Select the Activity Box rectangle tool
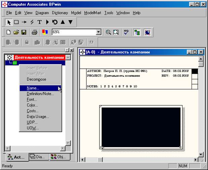208x170 pixels. point(16,22)
